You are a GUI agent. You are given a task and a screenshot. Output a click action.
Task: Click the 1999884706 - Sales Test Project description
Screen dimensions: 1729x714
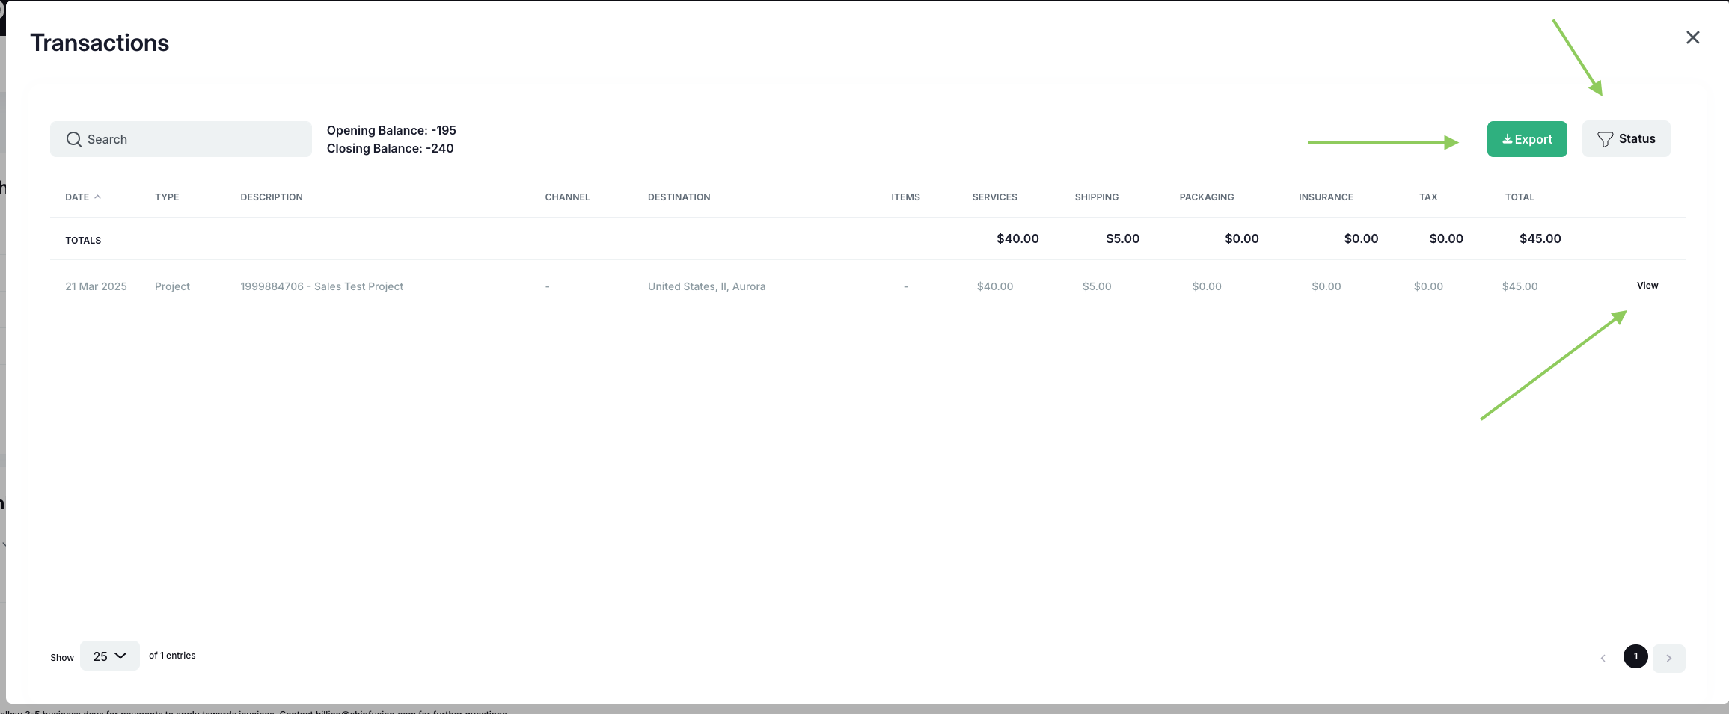[x=322, y=286]
